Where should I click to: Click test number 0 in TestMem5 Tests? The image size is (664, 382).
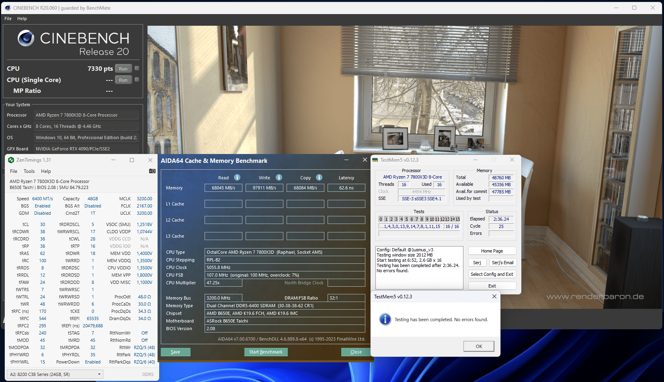coord(381,219)
